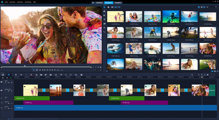The image size is (219, 120).
Task: Open the Mask Creator tool
Action: pyautogui.click(x=66, y=75)
